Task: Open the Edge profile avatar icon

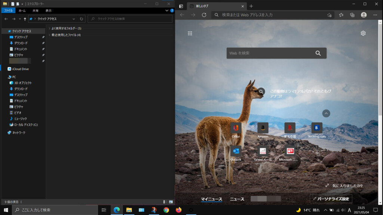Action: coord(363,15)
